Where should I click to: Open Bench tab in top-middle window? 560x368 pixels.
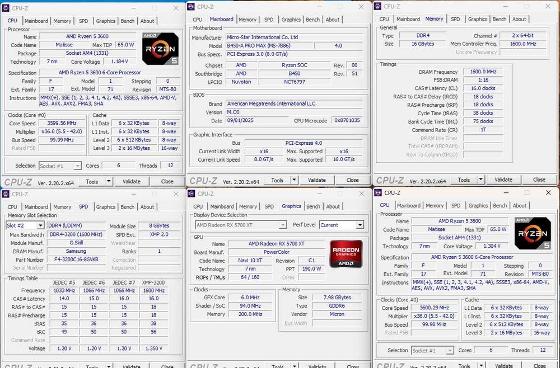(x=313, y=20)
